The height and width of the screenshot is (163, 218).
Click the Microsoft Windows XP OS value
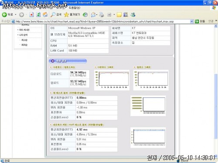click(x=82, y=28)
